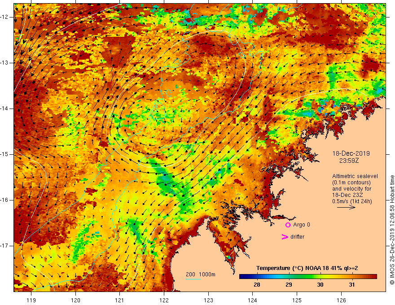Click latitude axis label -14
The height and width of the screenshot is (305, 395).
[x=4, y=109]
